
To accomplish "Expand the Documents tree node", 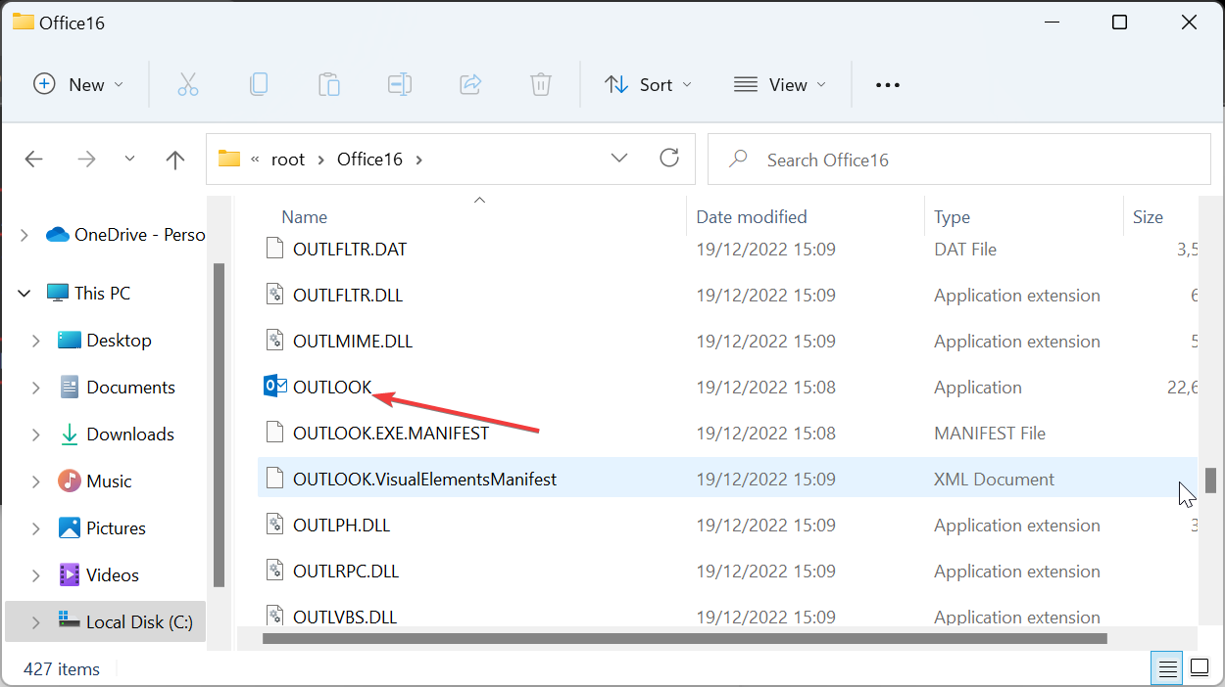I will click(x=36, y=388).
